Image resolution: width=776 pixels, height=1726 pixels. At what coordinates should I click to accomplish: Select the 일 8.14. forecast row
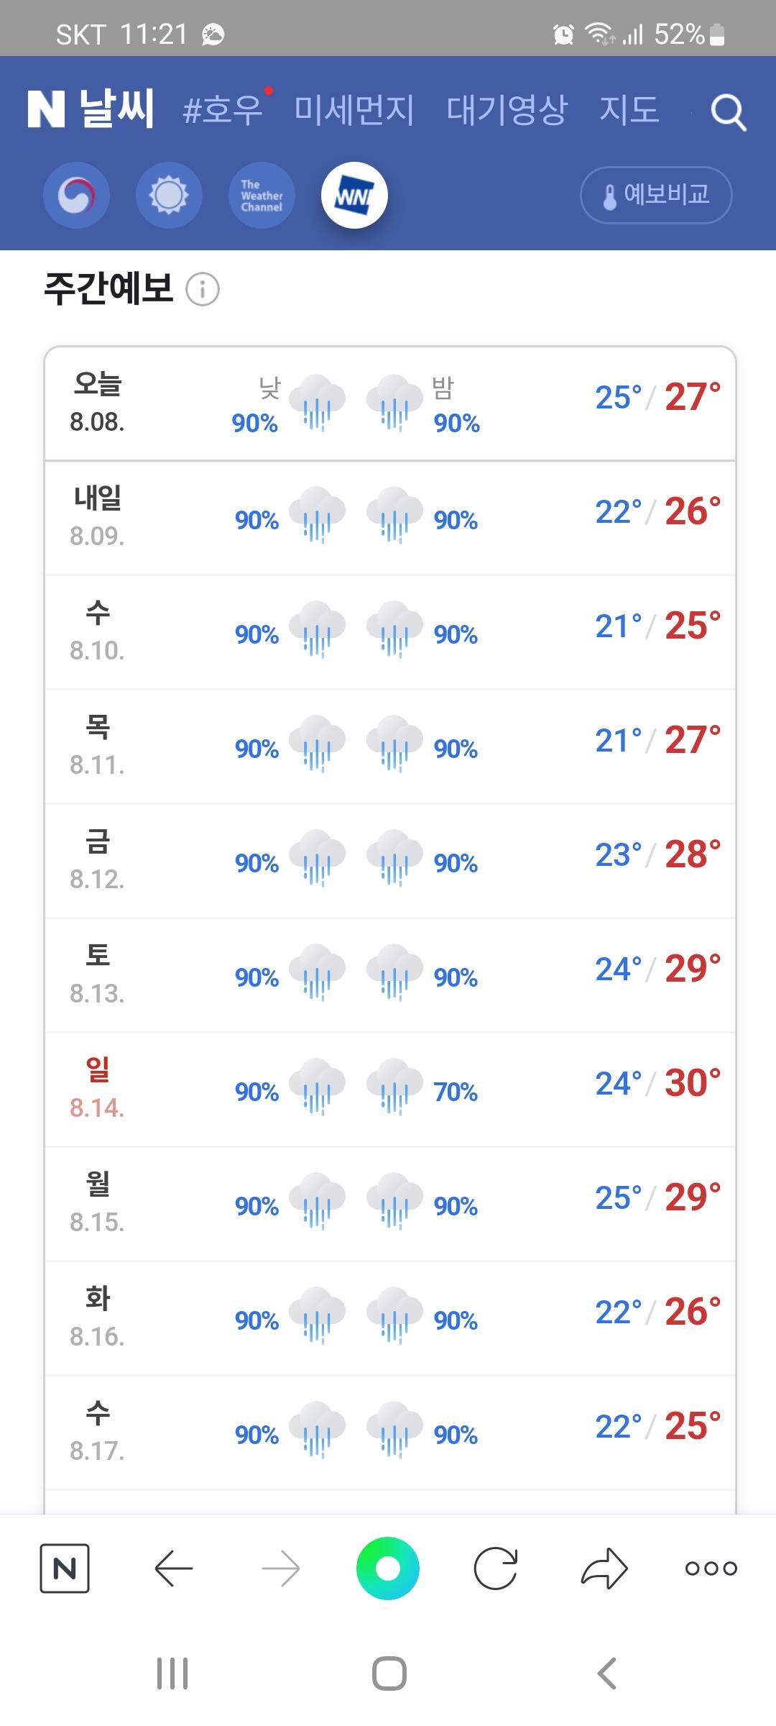(x=390, y=1090)
